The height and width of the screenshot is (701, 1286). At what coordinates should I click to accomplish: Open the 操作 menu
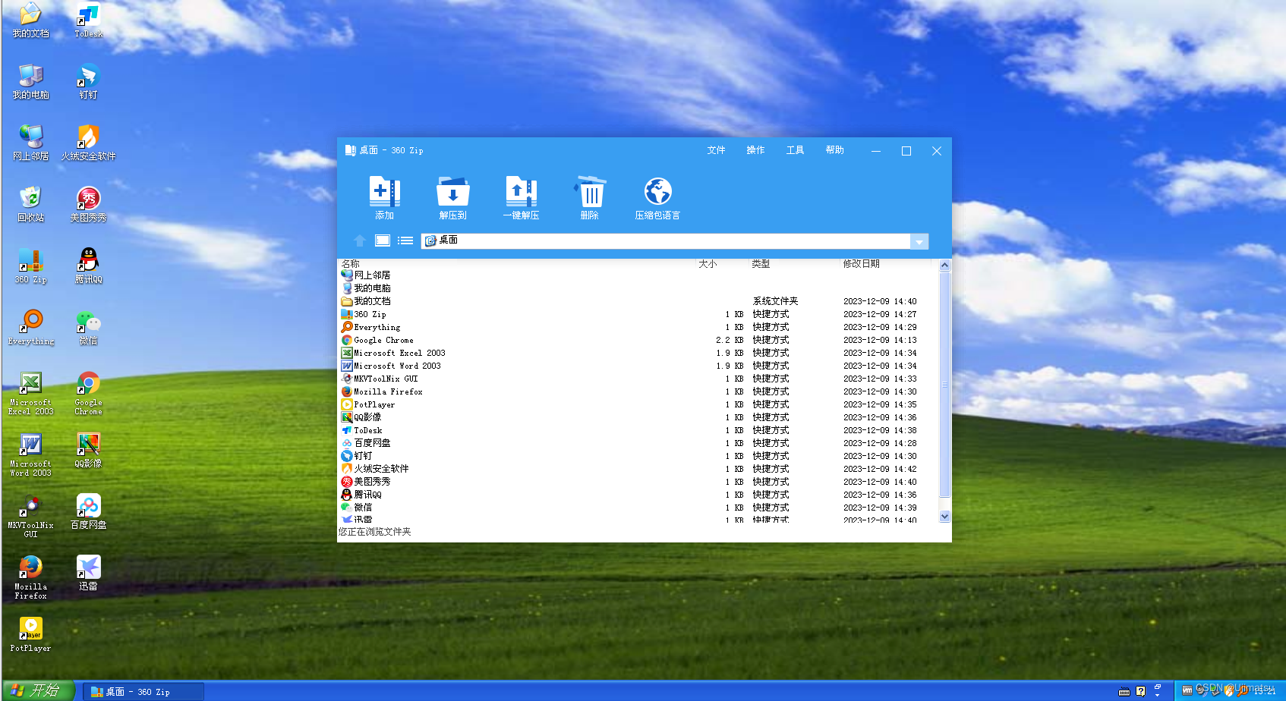pyautogui.click(x=755, y=150)
